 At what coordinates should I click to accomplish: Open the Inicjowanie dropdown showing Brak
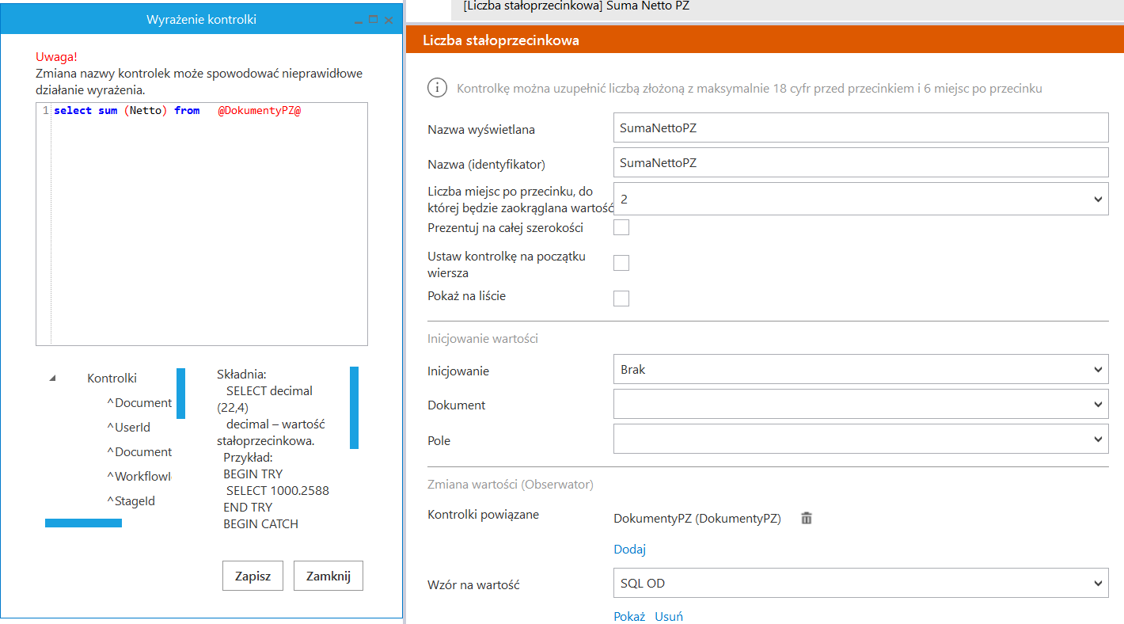coord(860,369)
